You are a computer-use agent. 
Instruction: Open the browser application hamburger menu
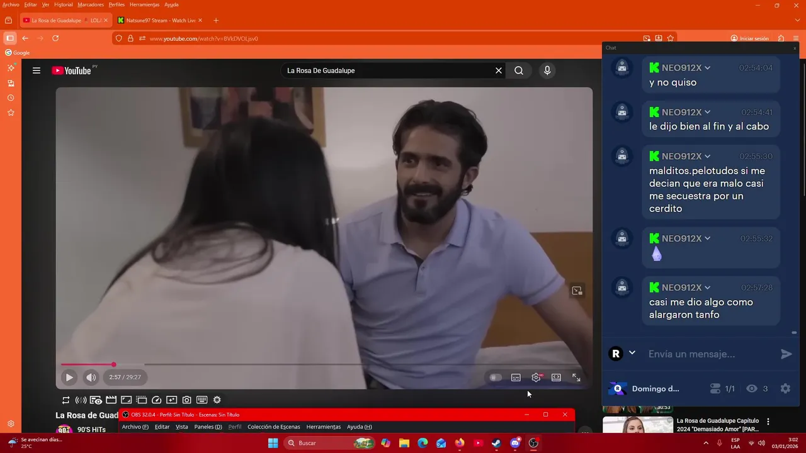coord(796,38)
